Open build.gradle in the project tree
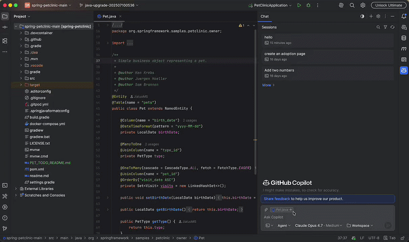The height and width of the screenshot is (242, 409). 39,117
